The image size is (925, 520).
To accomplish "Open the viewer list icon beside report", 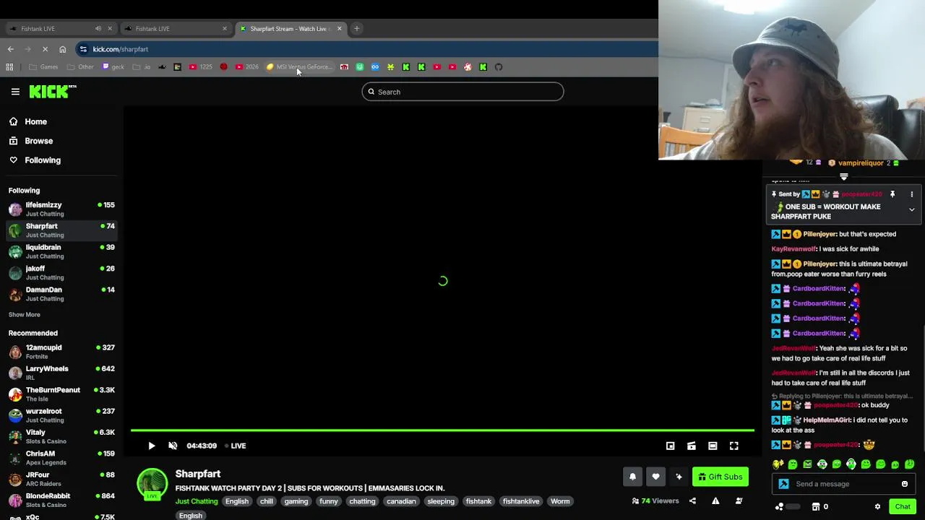I will [x=739, y=500].
